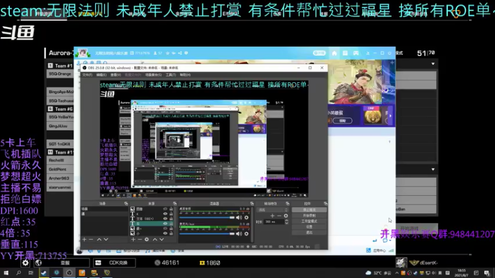Move the scene up in the scenes list
Image resolution: width=495 pixels, height=278 pixels.
[99, 240]
